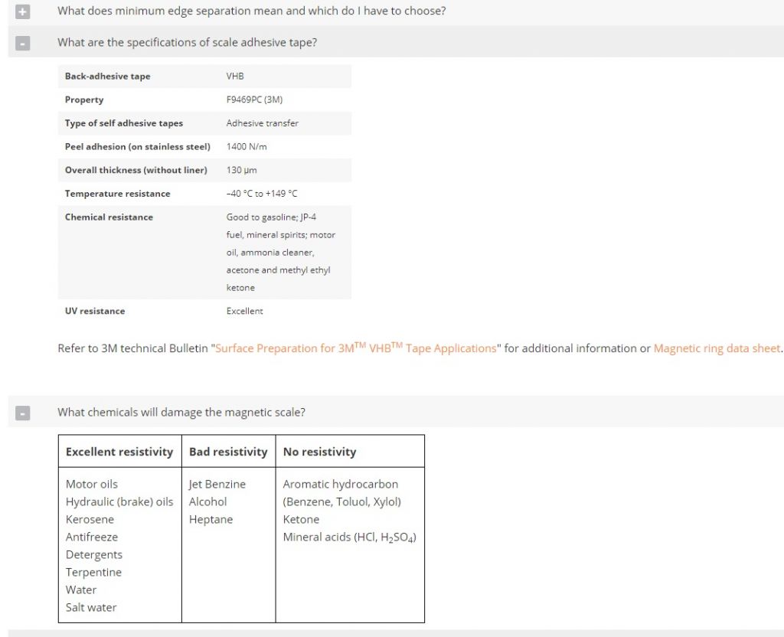This screenshot has height=637, width=784.
Task: Expand the minimum edge separation plus icon
Action: tap(22, 11)
